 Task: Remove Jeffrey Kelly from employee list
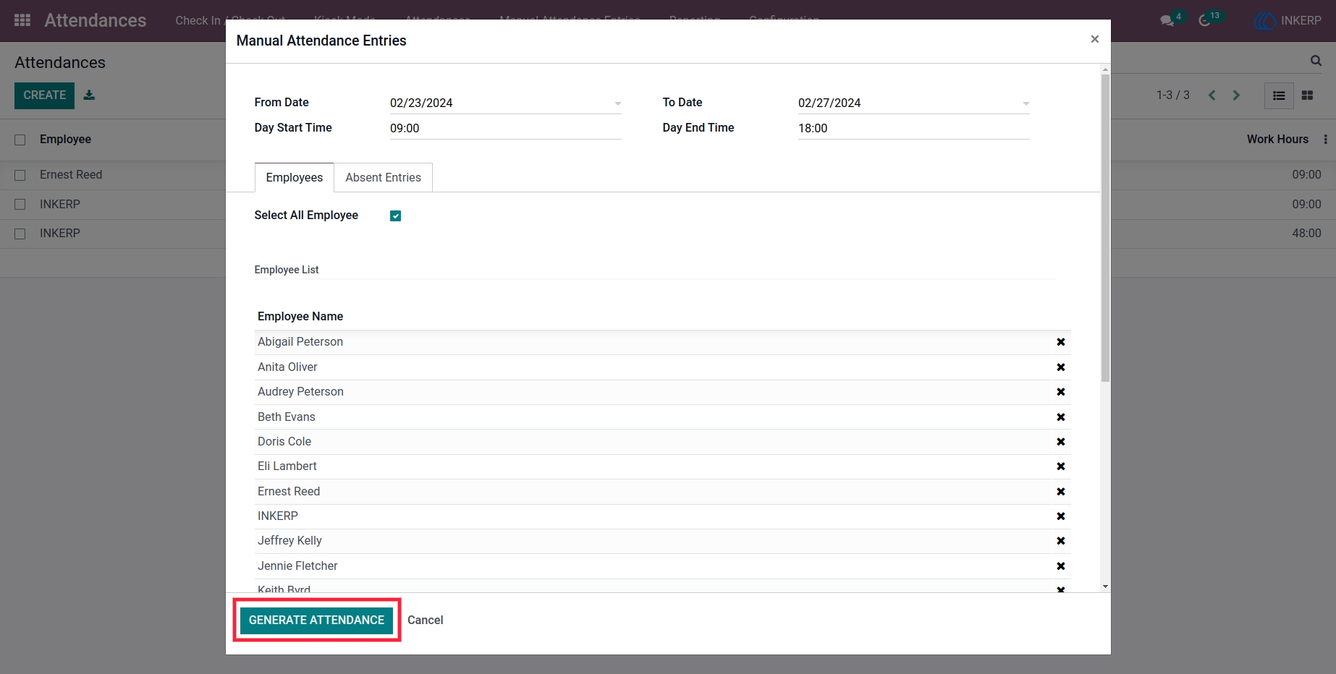[x=1061, y=541]
